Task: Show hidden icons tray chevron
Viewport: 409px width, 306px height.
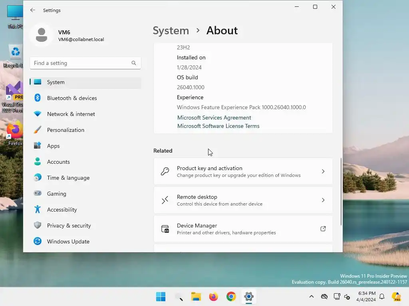Action: click(312, 296)
